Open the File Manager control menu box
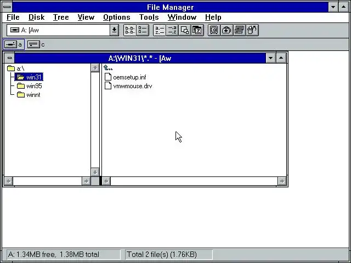Image resolution: width=351 pixels, height=263 pixels. [x=7, y=7]
